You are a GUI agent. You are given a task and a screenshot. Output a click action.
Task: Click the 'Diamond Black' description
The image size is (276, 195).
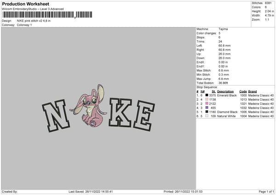[x=227, y=112]
